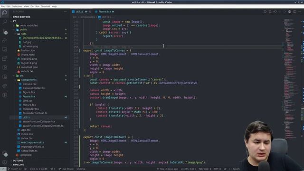Open the errors and warnings counter

(x=38, y=169)
